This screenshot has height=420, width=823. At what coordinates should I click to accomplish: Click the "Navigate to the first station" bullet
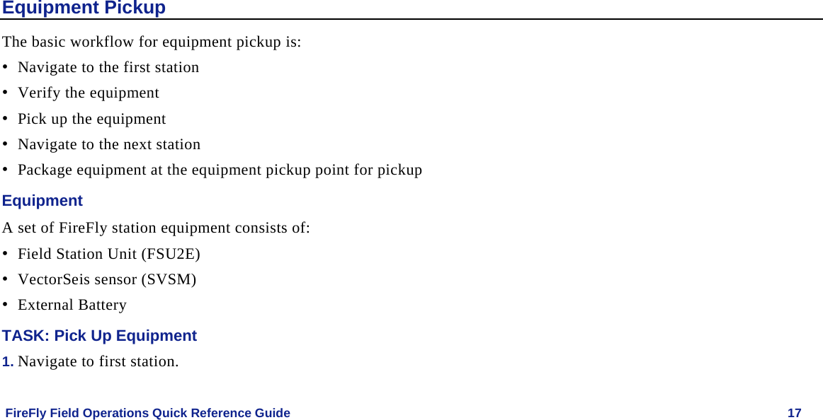click(x=108, y=67)
